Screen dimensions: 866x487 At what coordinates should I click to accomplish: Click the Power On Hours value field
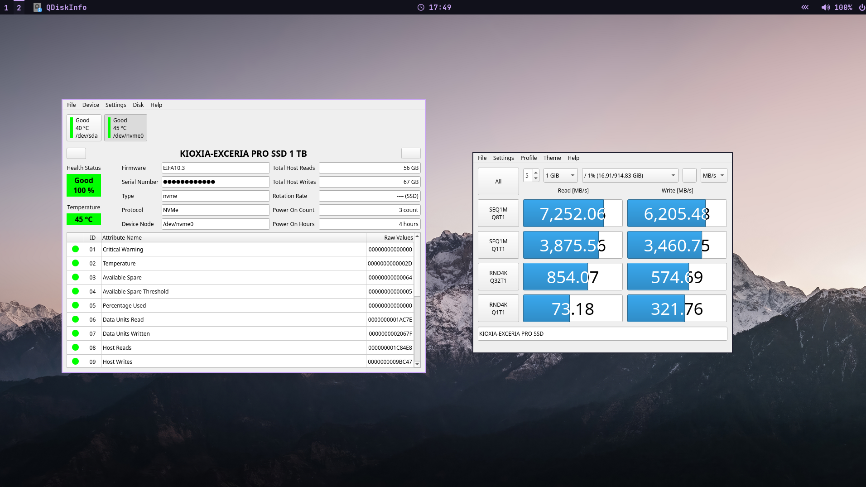[370, 224]
